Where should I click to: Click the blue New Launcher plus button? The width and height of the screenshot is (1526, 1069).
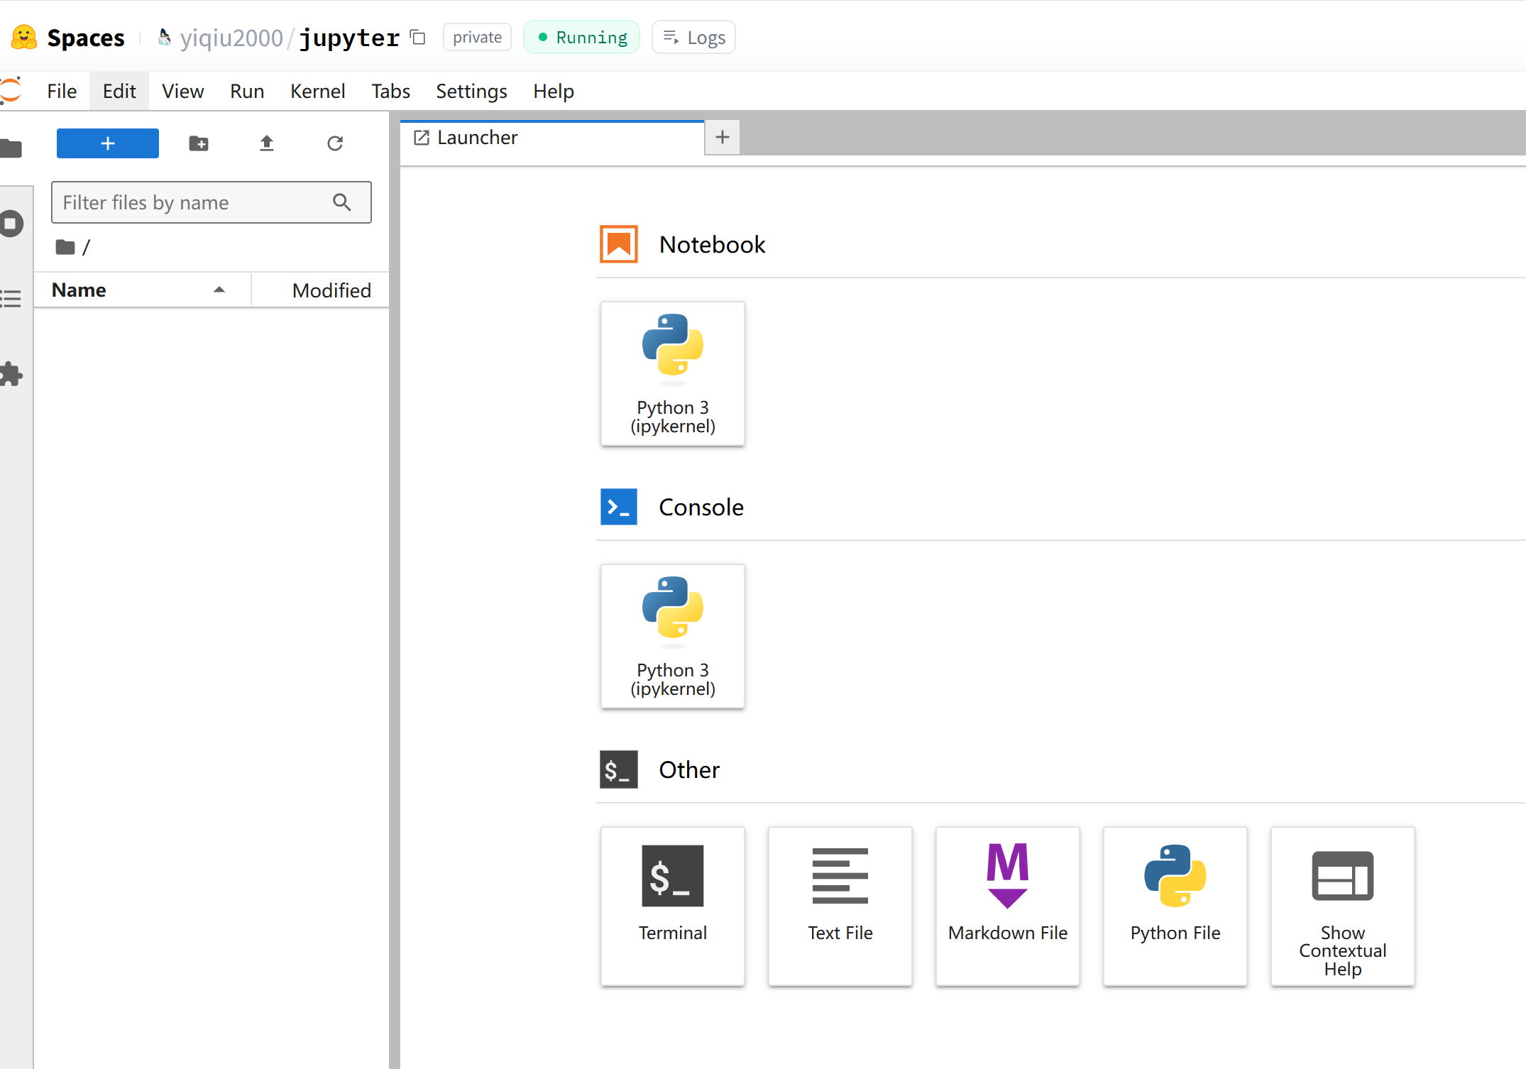108,143
